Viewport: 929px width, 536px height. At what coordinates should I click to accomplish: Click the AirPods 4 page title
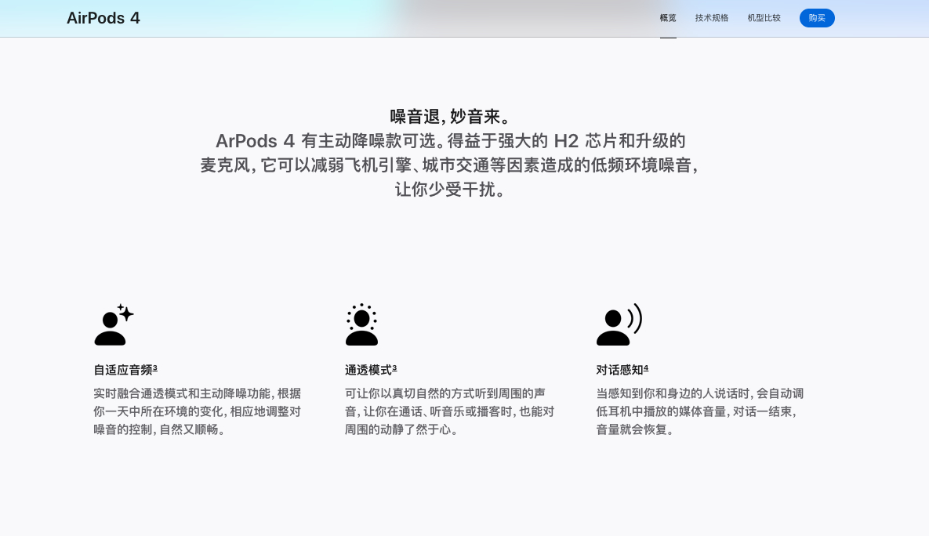tap(103, 18)
